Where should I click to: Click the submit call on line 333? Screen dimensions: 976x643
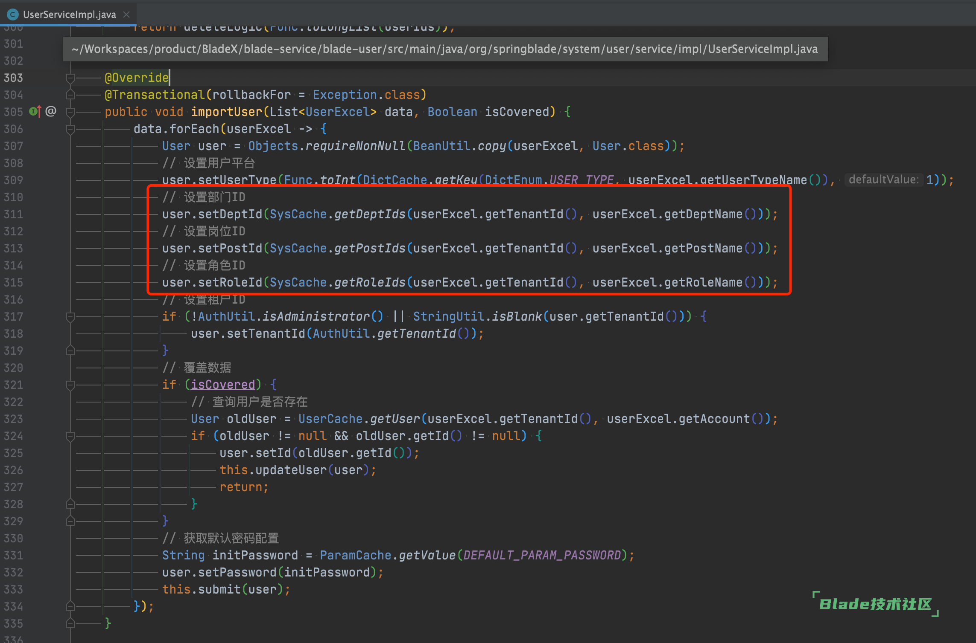(x=219, y=589)
